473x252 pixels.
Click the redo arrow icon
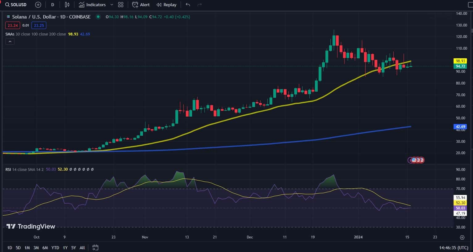pyautogui.click(x=199, y=5)
